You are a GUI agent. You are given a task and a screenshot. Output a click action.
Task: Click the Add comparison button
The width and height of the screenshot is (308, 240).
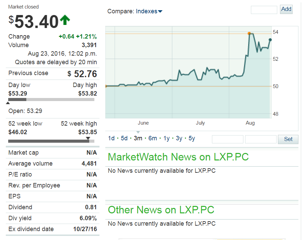[286, 9]
